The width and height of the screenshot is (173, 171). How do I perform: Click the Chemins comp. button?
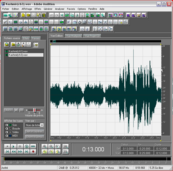click(35, 137)
